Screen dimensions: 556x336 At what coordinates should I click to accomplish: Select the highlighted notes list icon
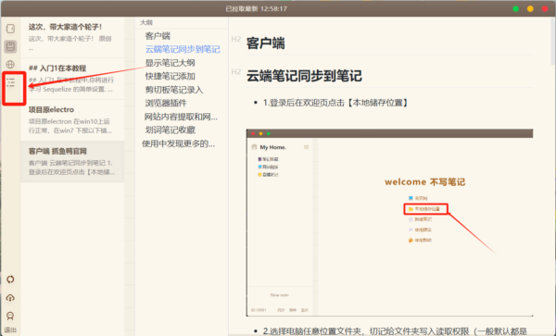(x=10, y=46)
